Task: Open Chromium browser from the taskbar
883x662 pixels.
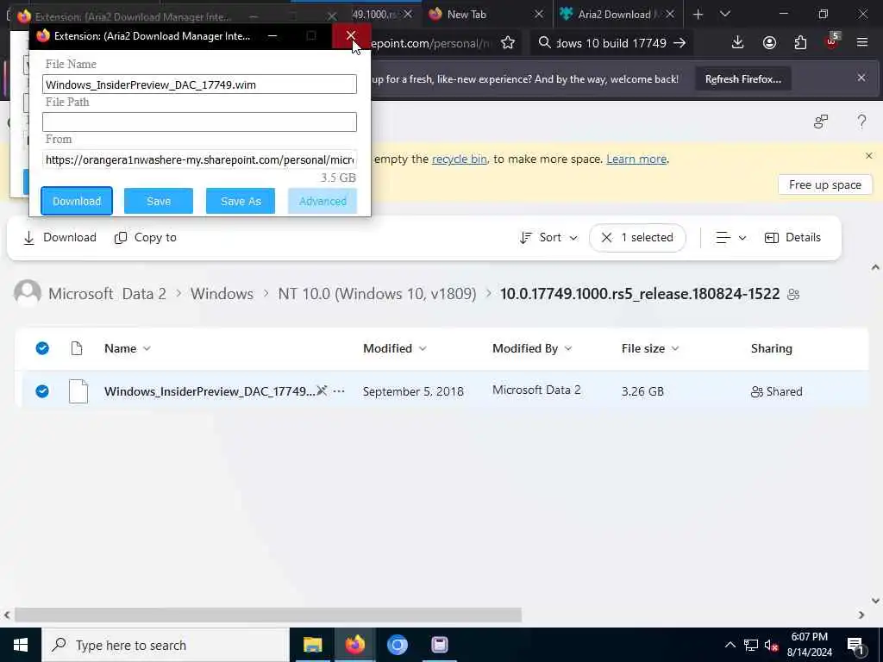Action: point(397,645)
